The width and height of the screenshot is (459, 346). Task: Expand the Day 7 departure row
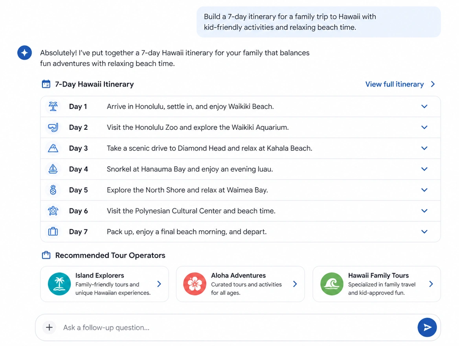[x=424, y=232]
